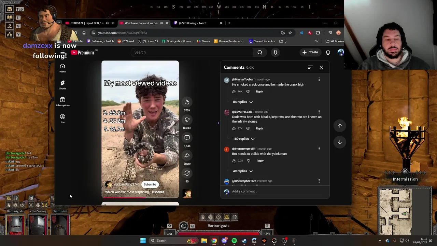This screenshot has height=246, width=437.
Task: Open the StreamElements bookmark
Action: click(x=262, y=41)
